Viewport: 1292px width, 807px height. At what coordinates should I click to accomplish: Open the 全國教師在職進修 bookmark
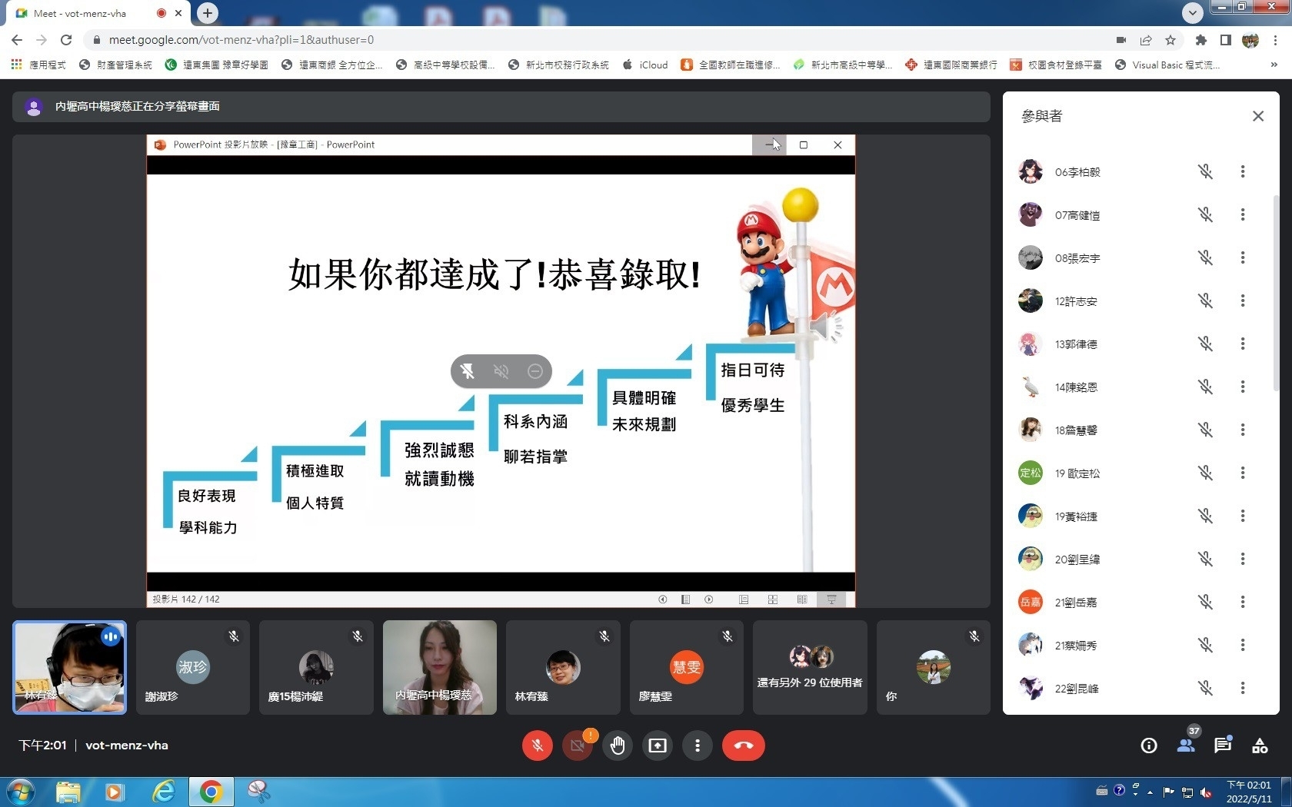point(731,65)
